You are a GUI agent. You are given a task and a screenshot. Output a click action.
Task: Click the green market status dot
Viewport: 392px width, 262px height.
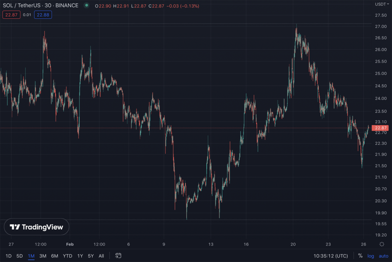pos(86,6)
